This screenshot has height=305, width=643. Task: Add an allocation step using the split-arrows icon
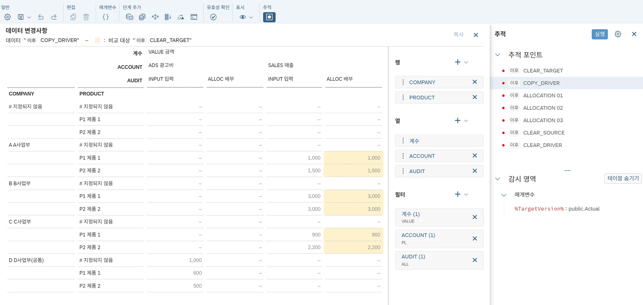pos(155,17)
